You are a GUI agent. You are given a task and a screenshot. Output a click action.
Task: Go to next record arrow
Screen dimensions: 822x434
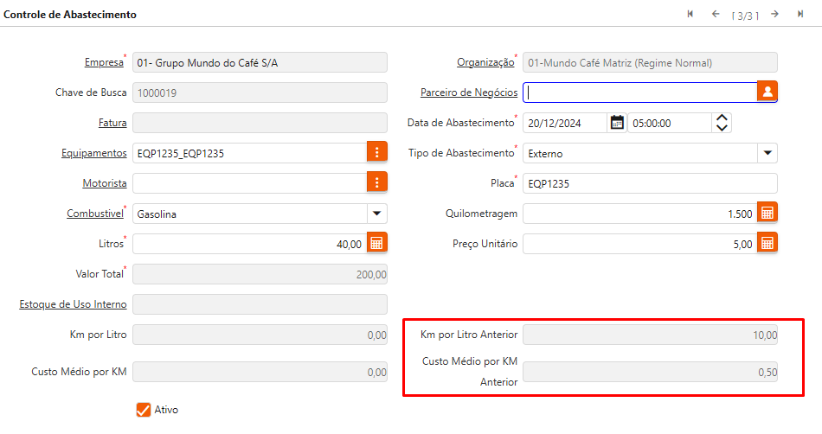775,14
